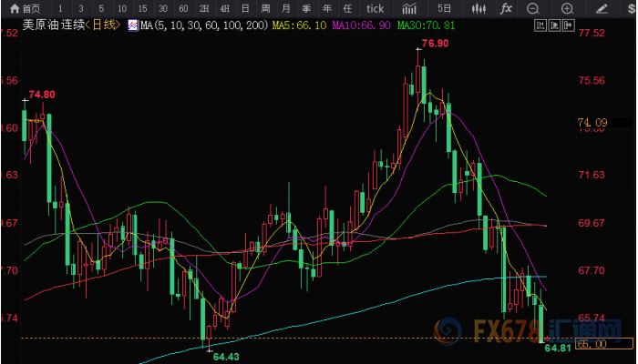Click the middle chart panel icon
The width and height of the screenshot is (638, 364).
(x=554, y=25)
